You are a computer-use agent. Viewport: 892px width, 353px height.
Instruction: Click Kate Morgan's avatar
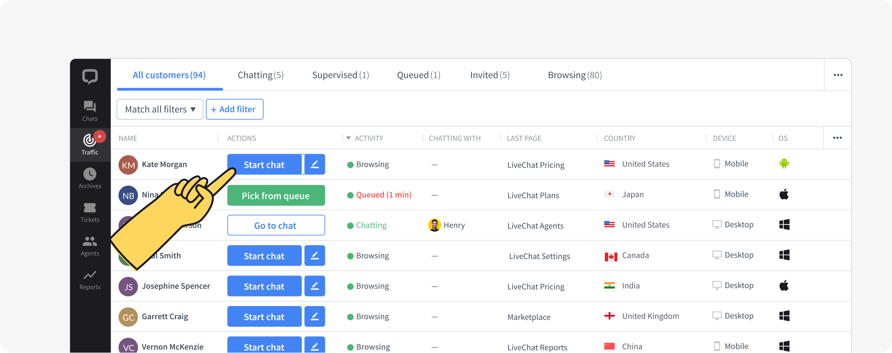(128, 165)
